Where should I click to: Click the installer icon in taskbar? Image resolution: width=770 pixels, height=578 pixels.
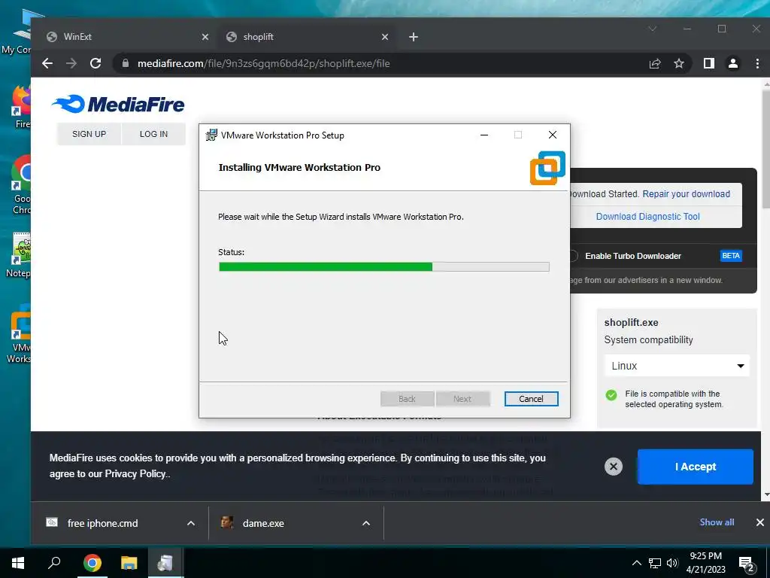165,563
